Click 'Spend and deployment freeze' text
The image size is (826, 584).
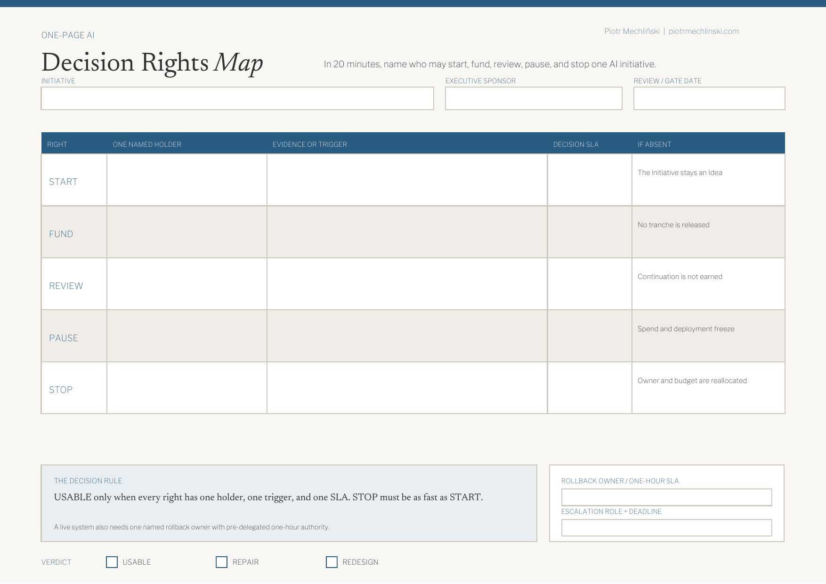(686, 329)
